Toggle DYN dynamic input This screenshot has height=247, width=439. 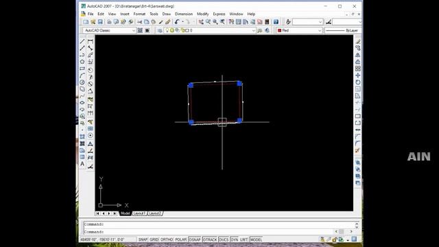pyautogui.click(x=235, y=239)
